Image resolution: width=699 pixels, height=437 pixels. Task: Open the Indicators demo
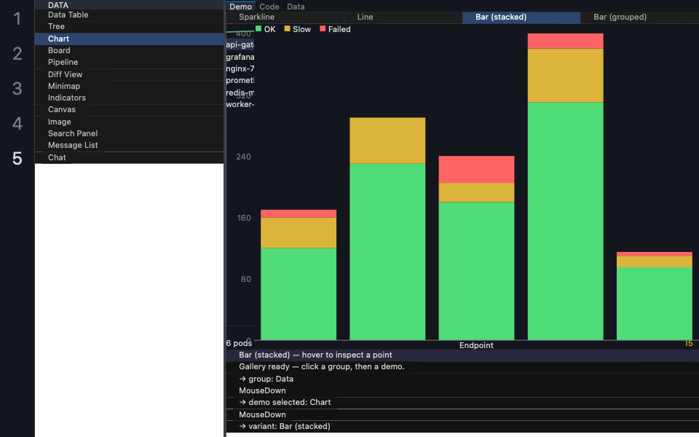tap(130, 98)
